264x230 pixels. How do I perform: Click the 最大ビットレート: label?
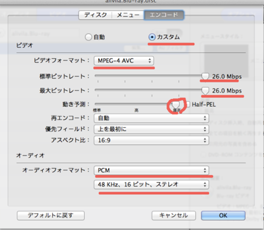tap(64, 91)
